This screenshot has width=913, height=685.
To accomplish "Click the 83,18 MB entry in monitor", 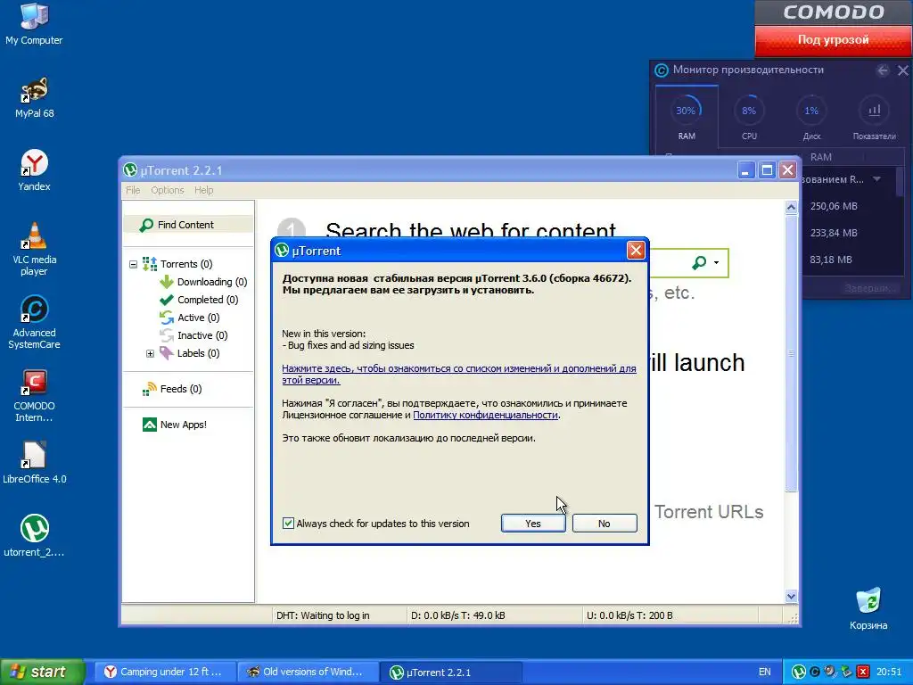I will tap(830, 260).
